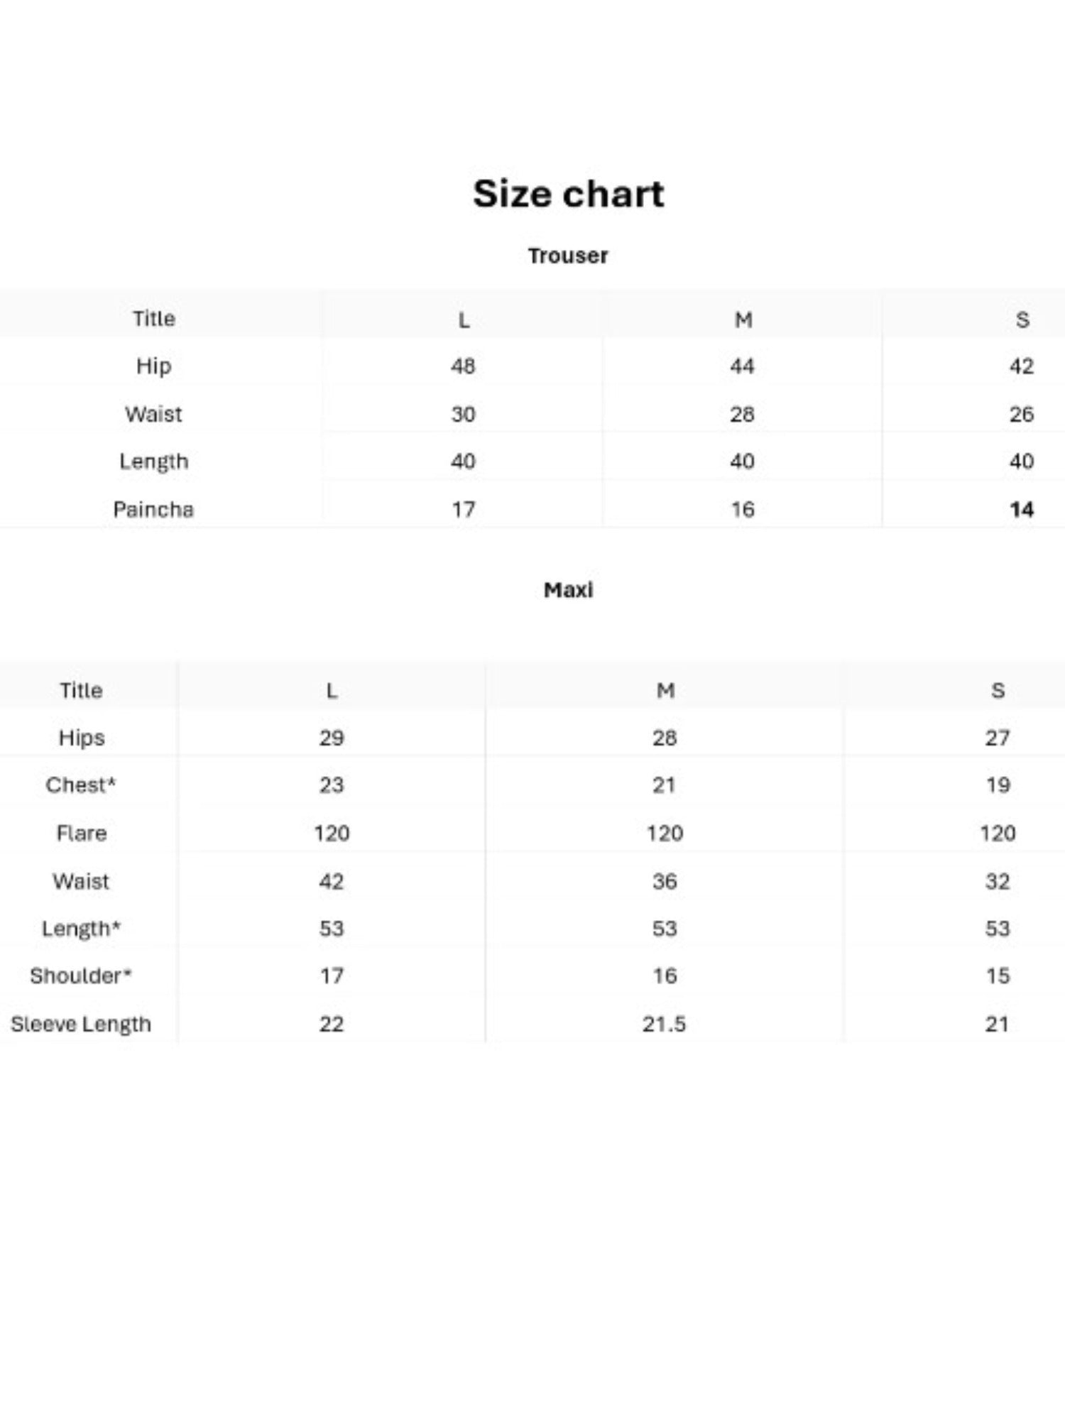Click Maxi table M column header
The width and height of the screenshot is (1065, 1420).
665,690
